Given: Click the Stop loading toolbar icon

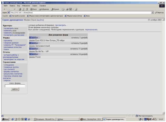Looking at the screenshot, I should pyautogui.click(x=20, y=9).
